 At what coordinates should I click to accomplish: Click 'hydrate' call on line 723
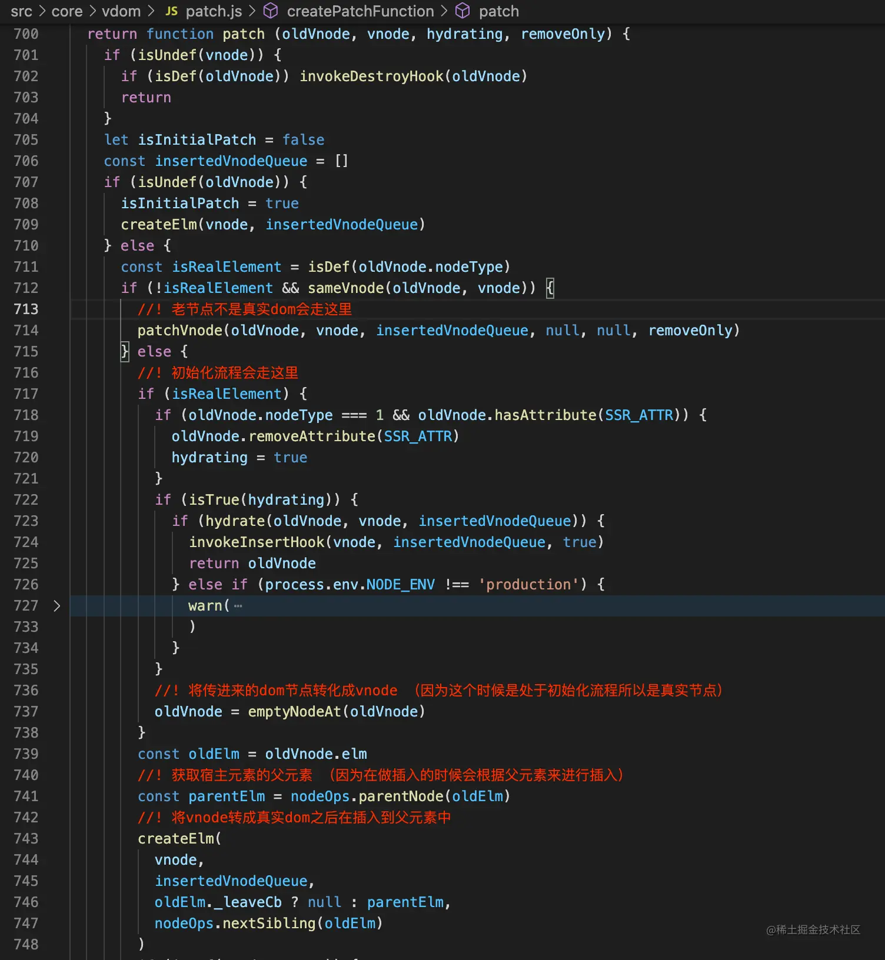point(235,521)
